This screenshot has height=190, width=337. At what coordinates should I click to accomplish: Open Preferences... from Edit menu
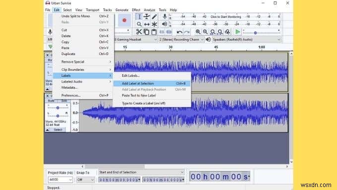83,95
